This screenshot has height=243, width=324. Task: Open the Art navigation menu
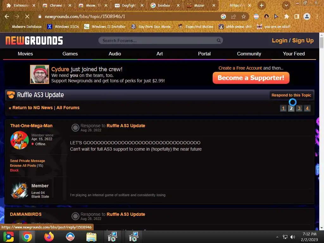pos(159,54)
